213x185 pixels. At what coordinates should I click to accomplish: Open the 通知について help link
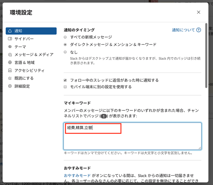(183, 30)
